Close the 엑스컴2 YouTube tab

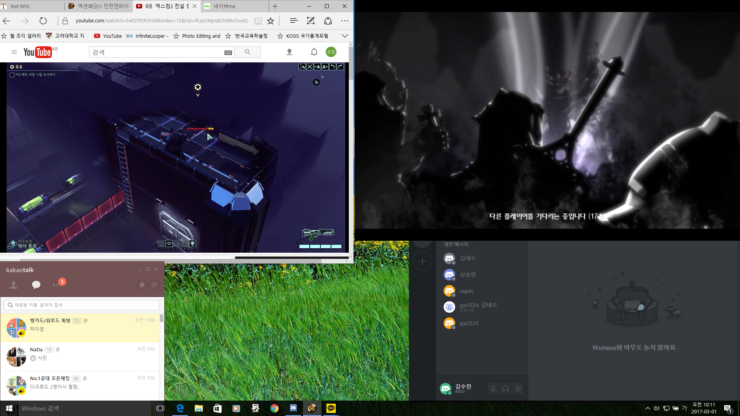195,6
